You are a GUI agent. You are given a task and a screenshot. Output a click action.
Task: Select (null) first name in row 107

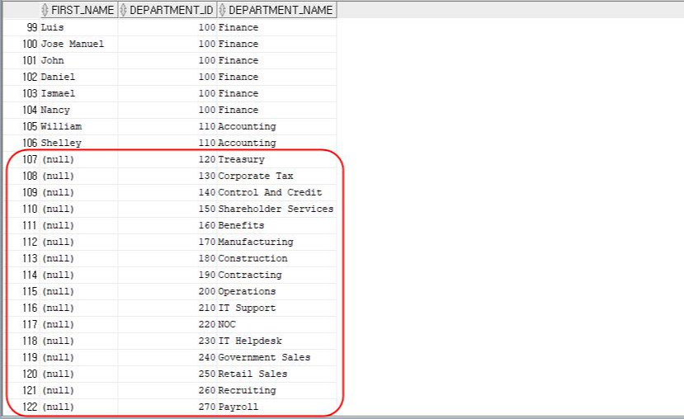(x=78, y=159)
